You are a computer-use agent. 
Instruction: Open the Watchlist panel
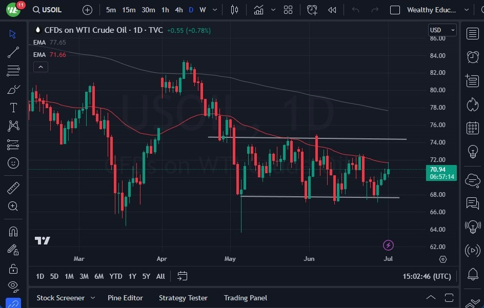(472, 33)
